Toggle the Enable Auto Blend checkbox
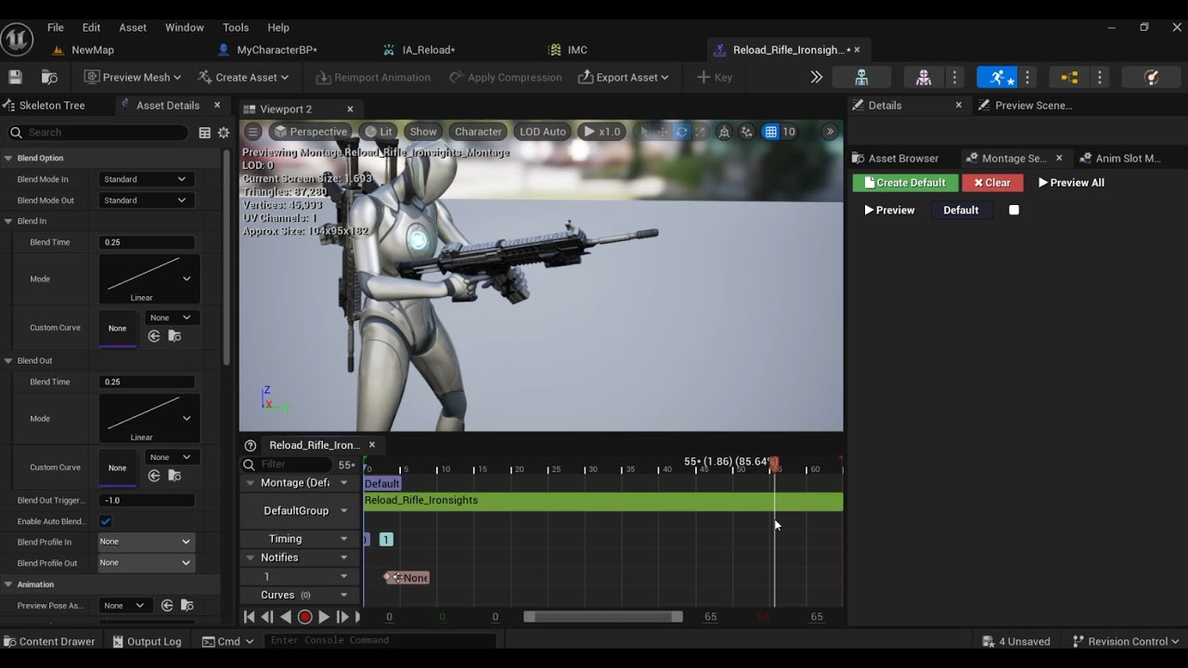The image size is (1188, 668). tap(105, 521)
